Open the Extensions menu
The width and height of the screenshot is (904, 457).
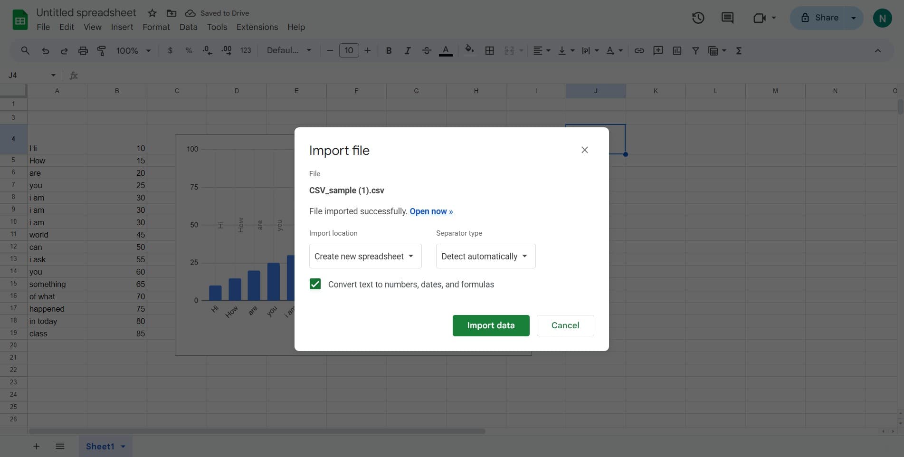(x=257, y=27)
